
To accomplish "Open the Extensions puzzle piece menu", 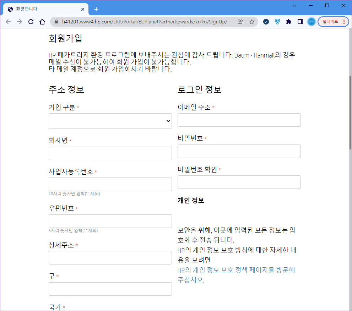I will click(289, 22).
